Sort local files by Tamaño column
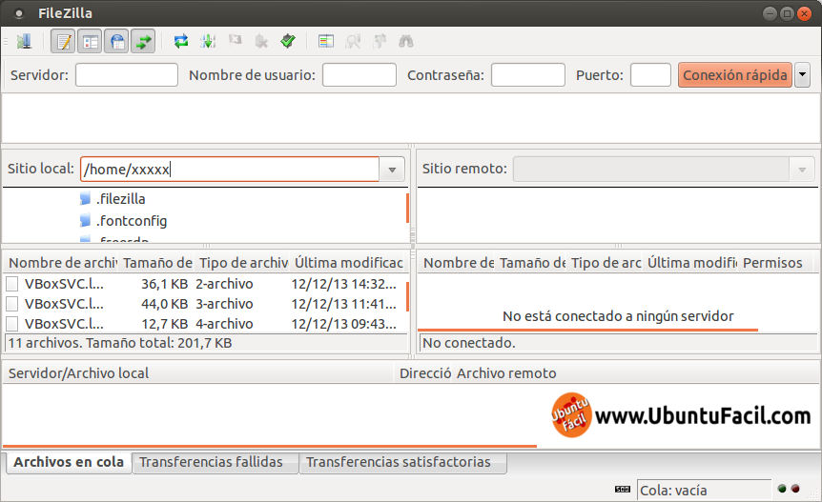 (x=157, y=263)
